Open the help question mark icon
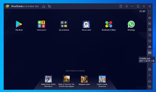 [x=121, y=6]
